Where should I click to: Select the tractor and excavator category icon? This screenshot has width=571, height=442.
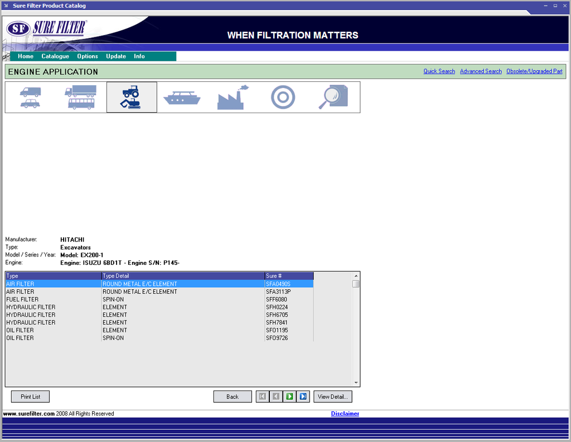coord(132,97)
